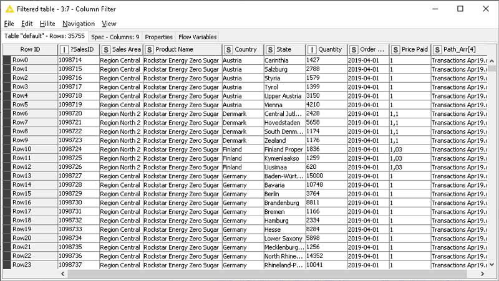Click the horizontal scrollbar left arrow
The height and width of the screenshot is (281, 499).
coord(63,274)
